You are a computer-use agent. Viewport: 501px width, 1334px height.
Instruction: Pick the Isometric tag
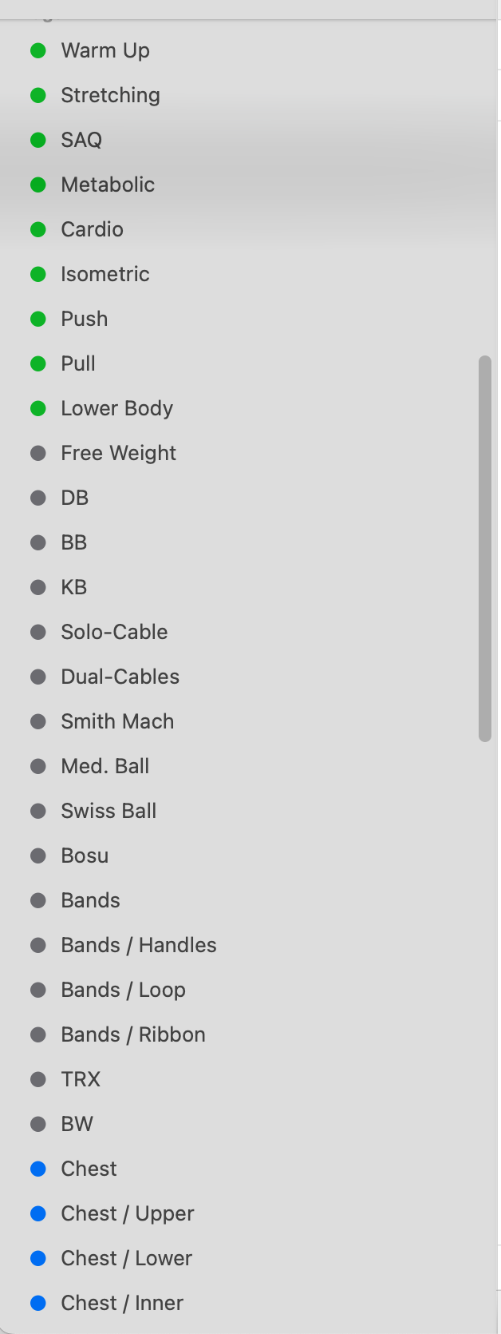[105, 275]
